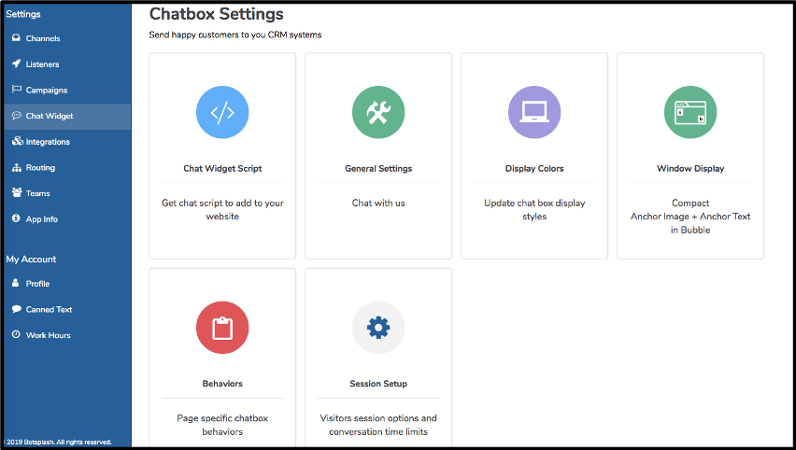Click the Chat Widget speech bubble icon
This screenshot has height=450, width=796.
(x=16, y=115)
